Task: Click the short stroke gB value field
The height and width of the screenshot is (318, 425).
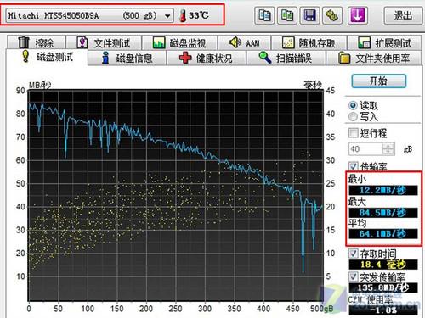Action: (x=365, y=149)
